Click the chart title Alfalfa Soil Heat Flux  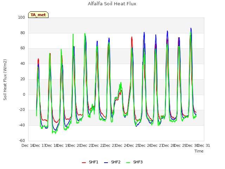(112, 4)
